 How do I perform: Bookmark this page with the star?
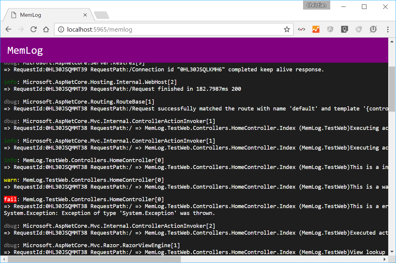(287, 29)
